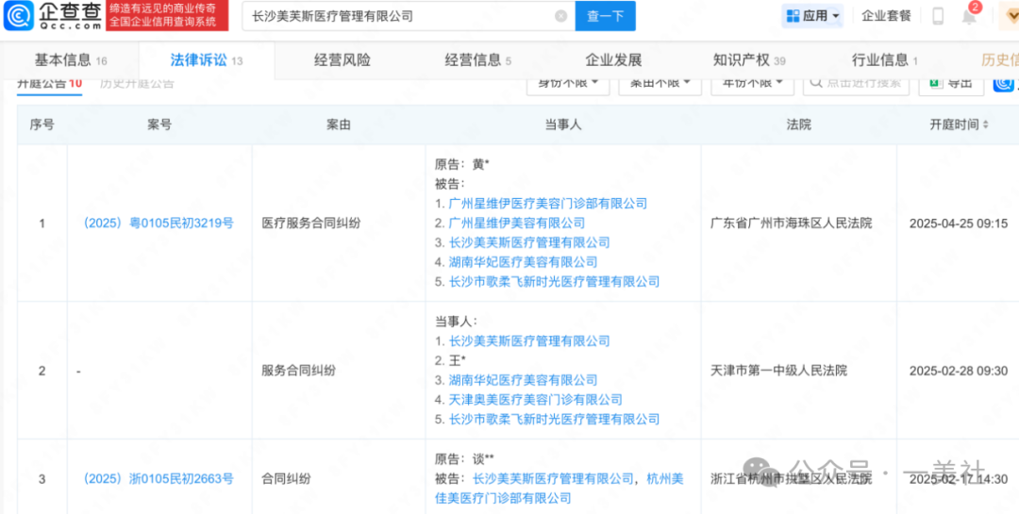Click the 导出 export button

tap(951, 83)
